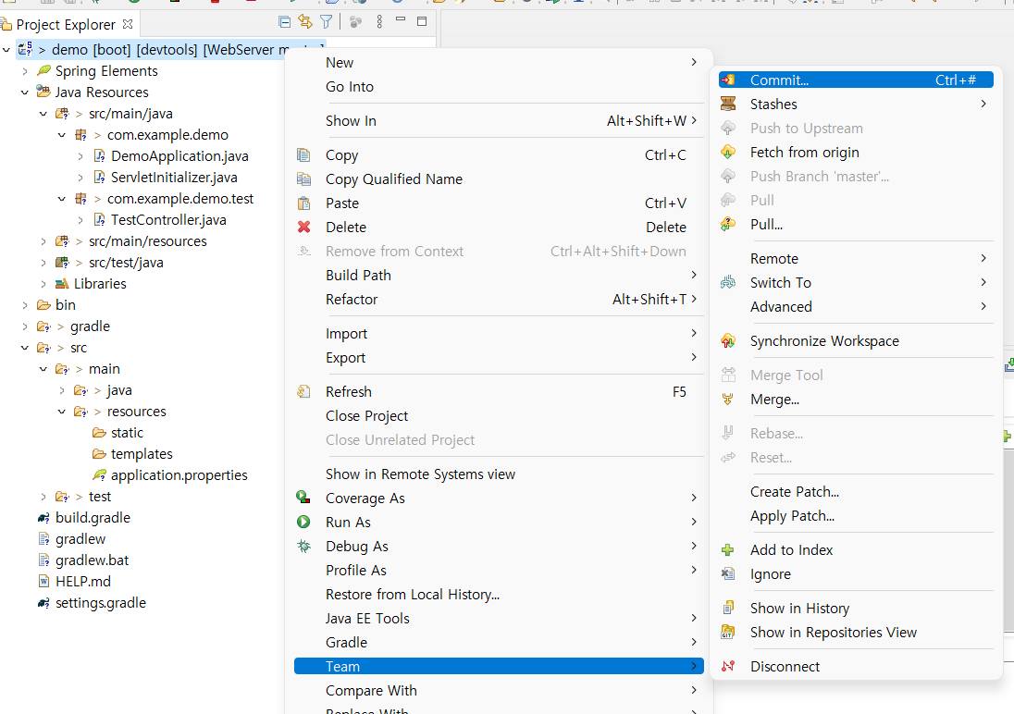The height and width of the screenshot is (714, 1014).
Task: Click the Copy icon in context menu
Action: tap(303, 155)
